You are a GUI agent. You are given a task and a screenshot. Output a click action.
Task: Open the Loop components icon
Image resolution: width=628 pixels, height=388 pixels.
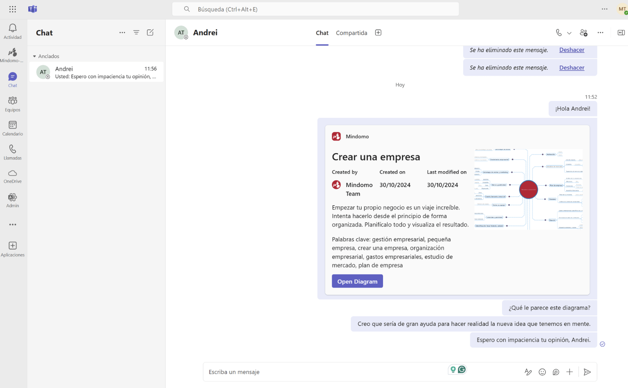(556, 372)
